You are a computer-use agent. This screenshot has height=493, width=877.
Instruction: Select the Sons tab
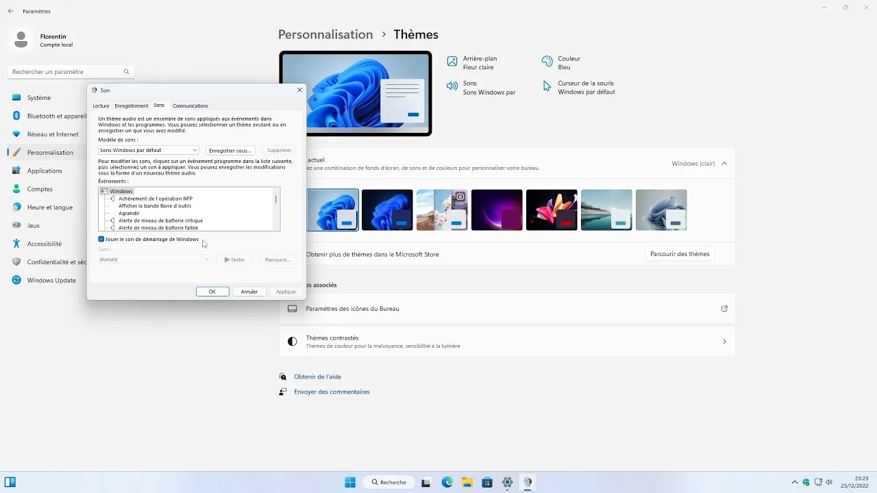point(159,105)
